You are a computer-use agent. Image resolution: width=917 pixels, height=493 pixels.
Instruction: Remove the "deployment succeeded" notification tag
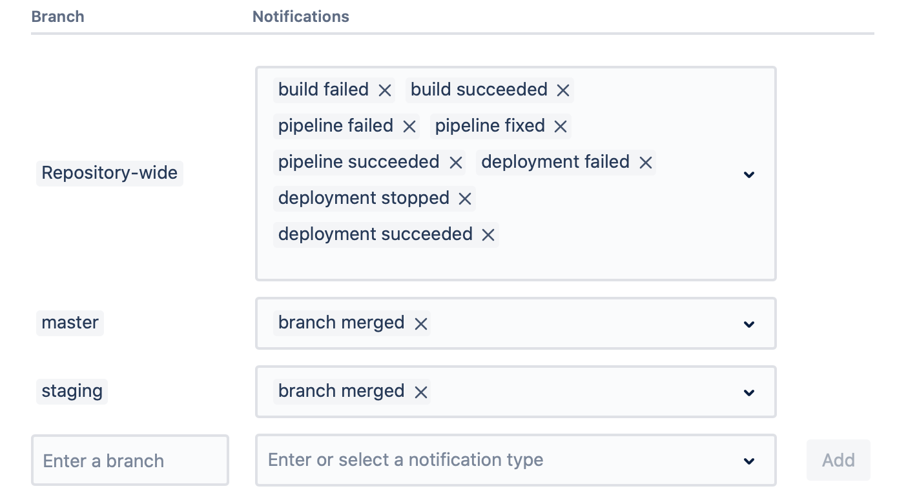coord(488,235)
